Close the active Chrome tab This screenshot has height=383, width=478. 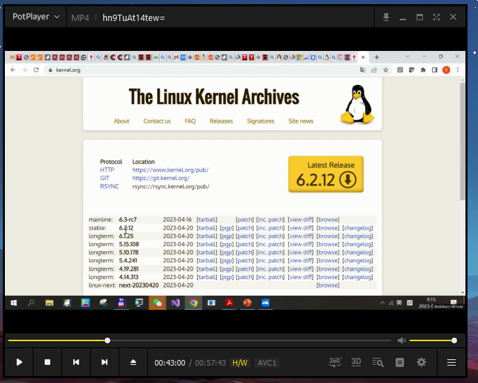tap(363, 57)
